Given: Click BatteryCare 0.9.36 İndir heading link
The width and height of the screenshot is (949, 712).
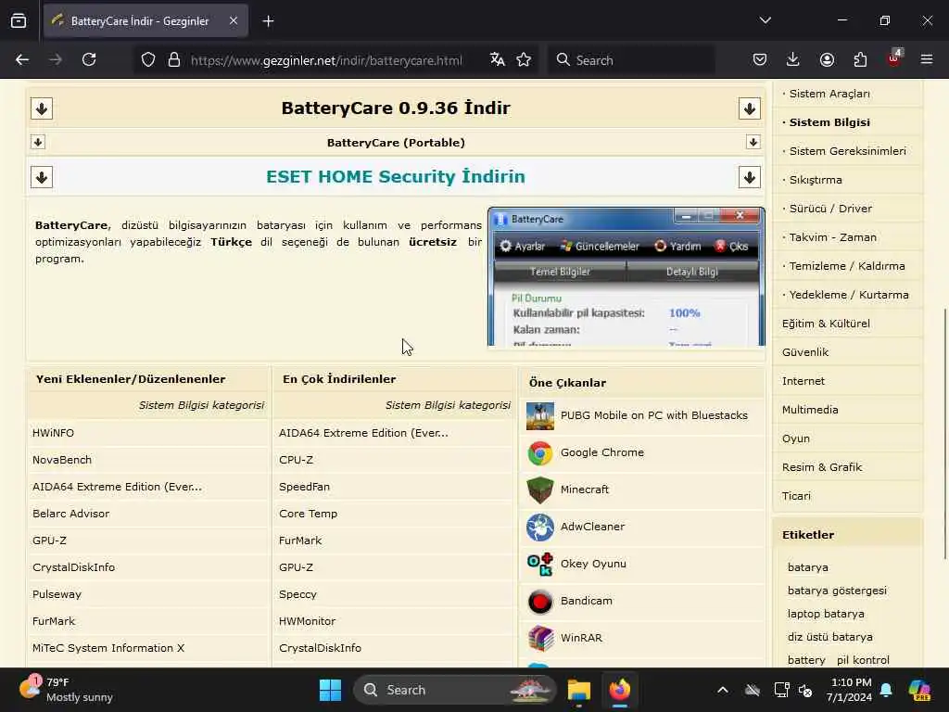Looking at the screenshot, I should [x=396, y=108].
